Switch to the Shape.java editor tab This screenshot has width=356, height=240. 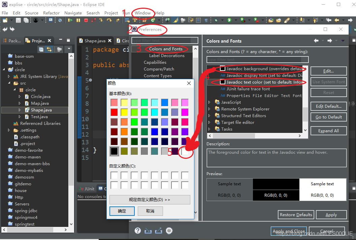[x=95, y=41]
